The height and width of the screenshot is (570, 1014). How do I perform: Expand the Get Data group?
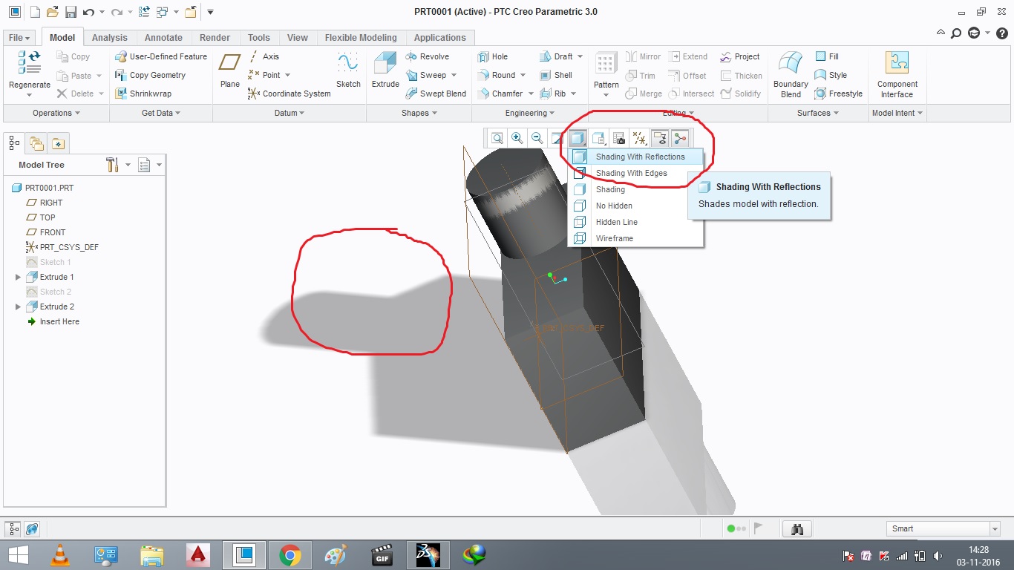click(x=161, y=113)
